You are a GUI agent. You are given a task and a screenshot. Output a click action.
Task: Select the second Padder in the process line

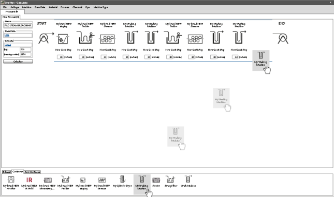click(173, 38)
